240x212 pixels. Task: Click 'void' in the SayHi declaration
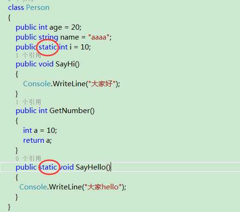(x=46, y=64)
